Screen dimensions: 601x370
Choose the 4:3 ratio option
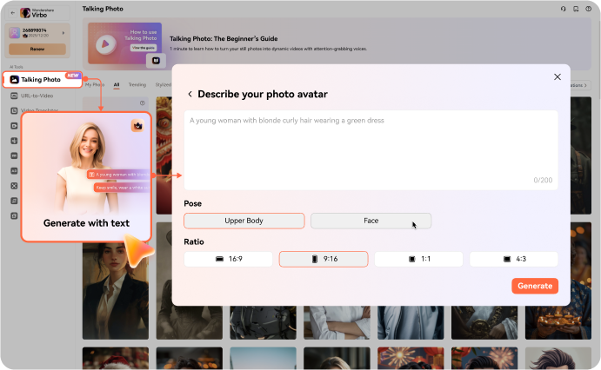[514, 259]
